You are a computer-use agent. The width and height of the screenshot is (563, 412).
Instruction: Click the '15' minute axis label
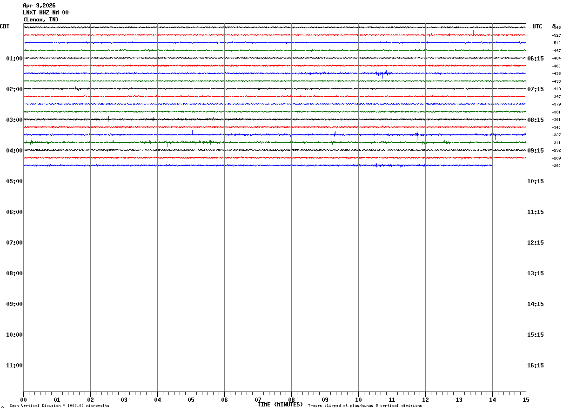526,400
